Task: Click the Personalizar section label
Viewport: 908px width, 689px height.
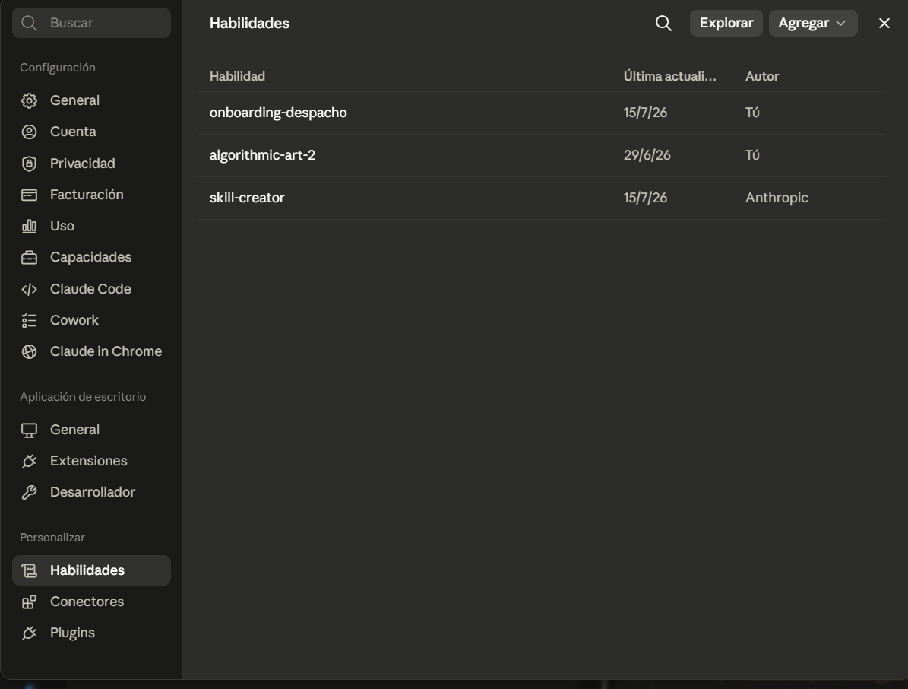Action: pos(52,538)
